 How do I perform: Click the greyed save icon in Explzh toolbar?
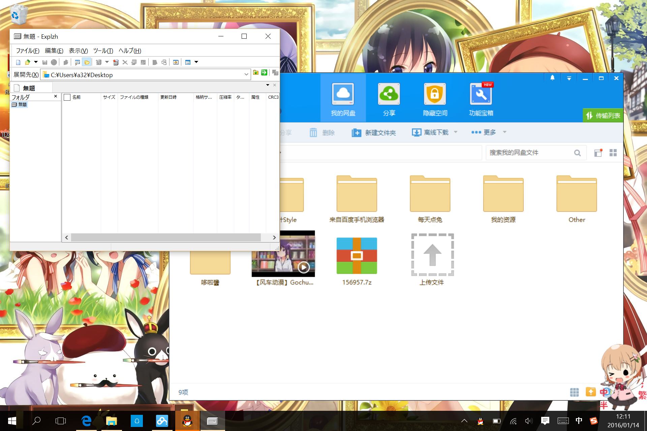(44, 62)
